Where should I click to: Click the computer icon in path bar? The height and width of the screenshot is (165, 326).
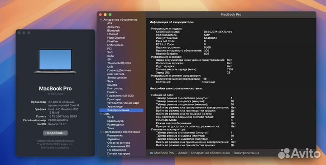click(151, 153)
